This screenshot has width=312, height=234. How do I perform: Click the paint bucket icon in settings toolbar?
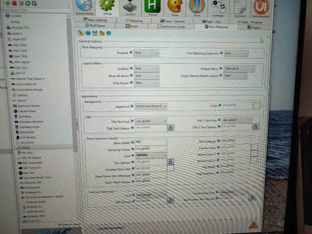[x=80, y=33]
